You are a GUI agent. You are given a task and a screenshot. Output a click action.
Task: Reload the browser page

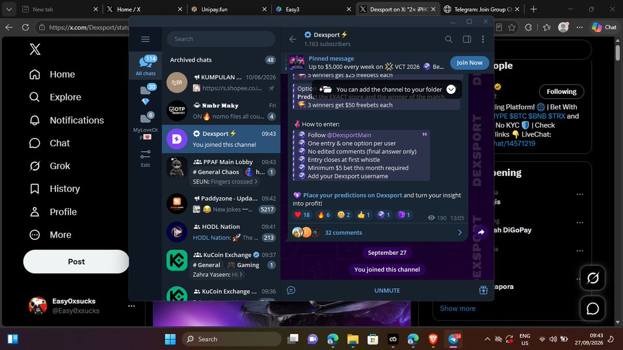tap(25, 27)
